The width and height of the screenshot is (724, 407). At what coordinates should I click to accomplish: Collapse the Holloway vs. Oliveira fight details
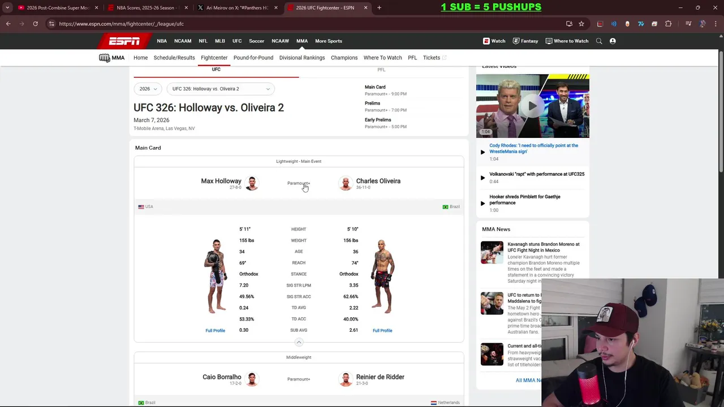click(299, 342)
